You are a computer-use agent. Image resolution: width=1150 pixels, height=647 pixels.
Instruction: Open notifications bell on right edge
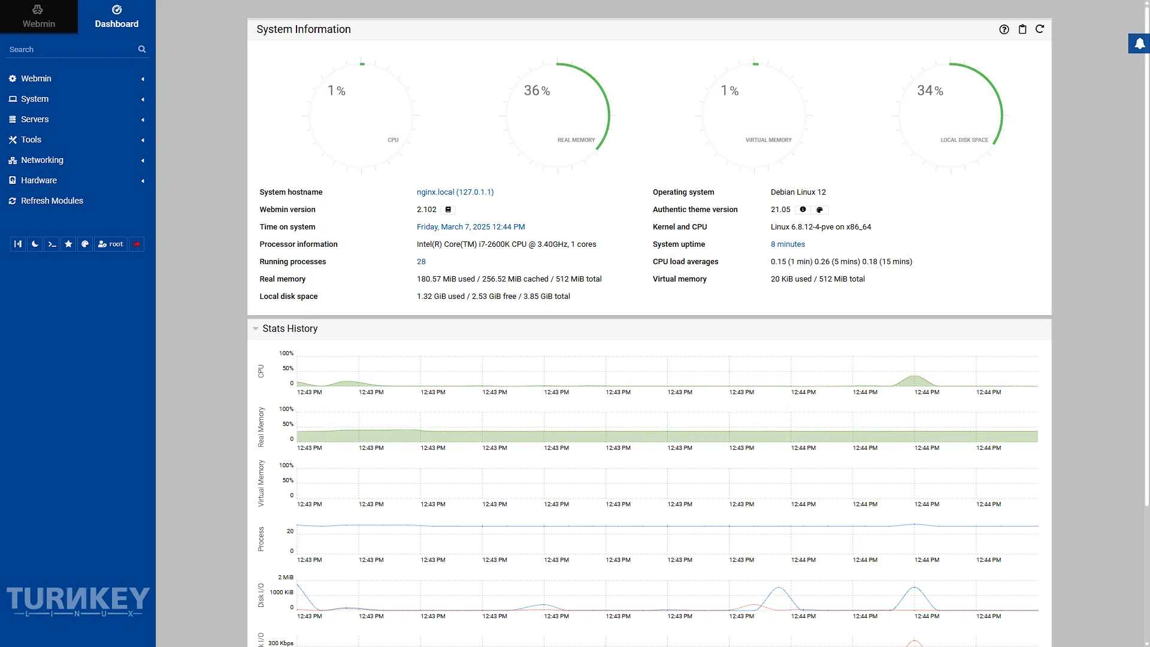click(x=1139, y=44)
